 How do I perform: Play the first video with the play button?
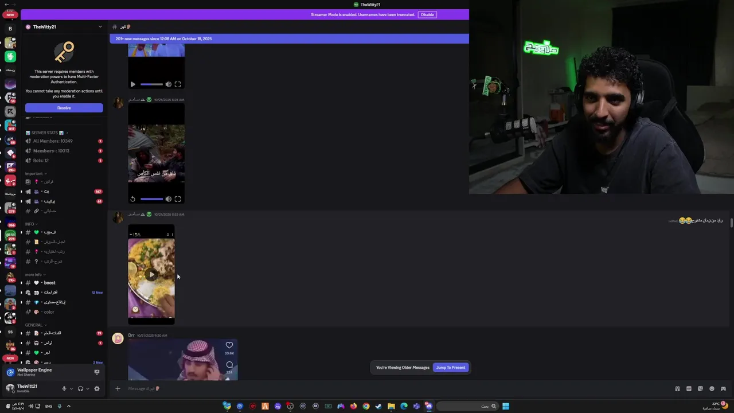[133, 84]
